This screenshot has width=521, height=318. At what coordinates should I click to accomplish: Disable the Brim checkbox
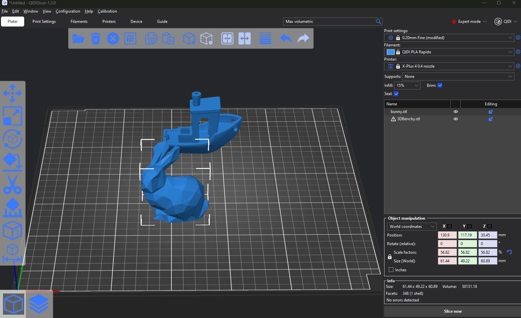click(440, 85)
